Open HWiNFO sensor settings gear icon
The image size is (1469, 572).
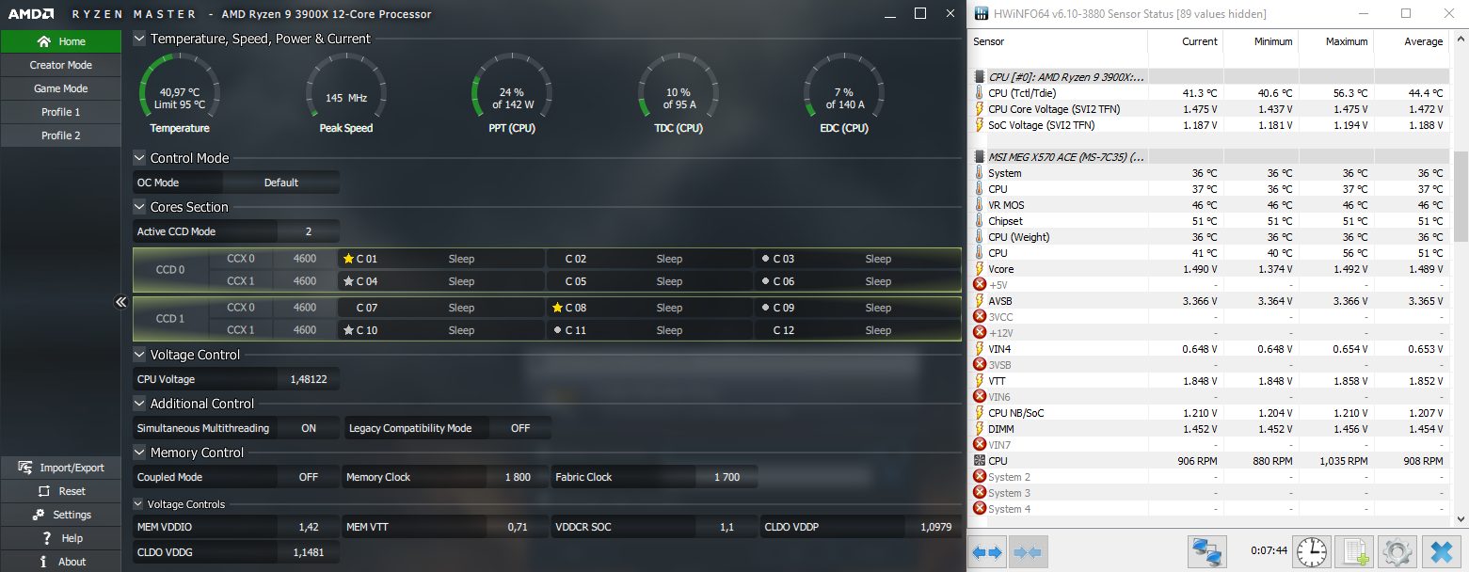(1397, 550)
